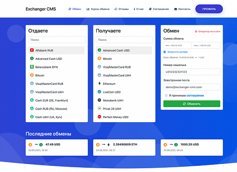Select Belarusbank BYN text
Screen dimensions: 237x172
click(x=46, y=67)
